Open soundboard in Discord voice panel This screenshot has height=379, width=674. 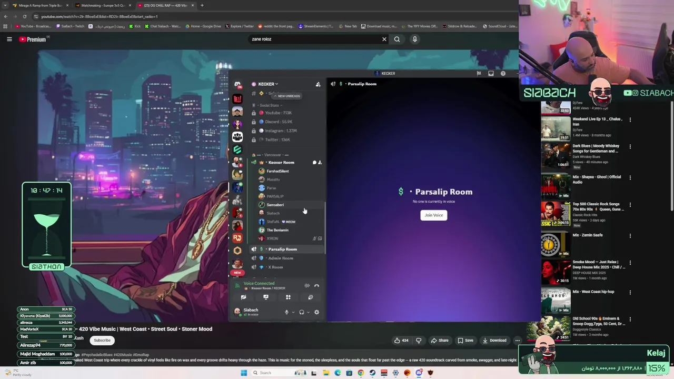[x=311, y=297]
